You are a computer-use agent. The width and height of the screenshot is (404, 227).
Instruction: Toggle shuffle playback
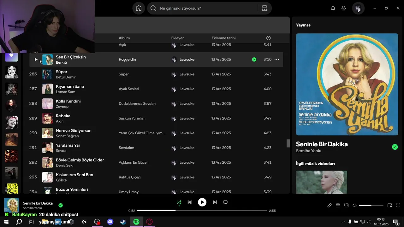tap(179, 202)
